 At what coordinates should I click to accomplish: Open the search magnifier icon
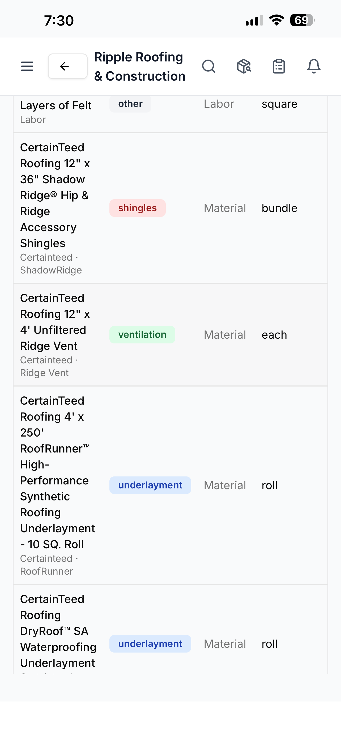(209, 66)
